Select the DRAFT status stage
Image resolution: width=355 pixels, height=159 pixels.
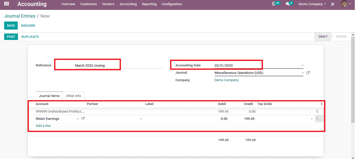323,37
